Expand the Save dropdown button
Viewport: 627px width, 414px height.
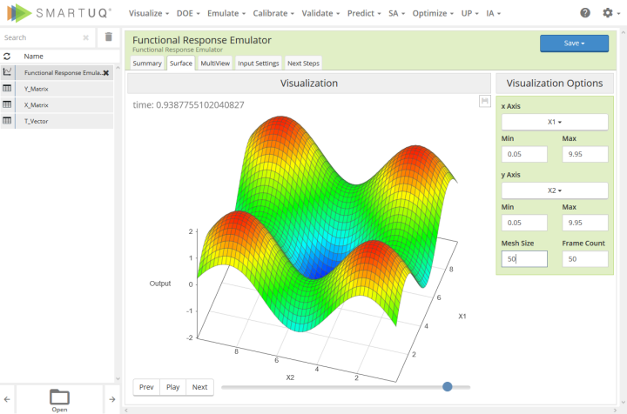(x=573, y=43)
